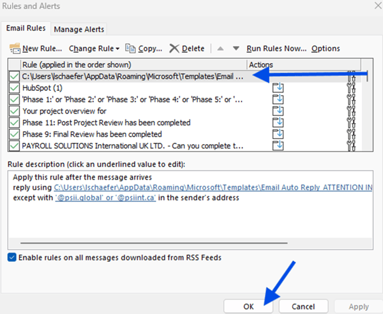Select the Email Rules tab
Image resolution: width=383 pixels, height=314 pixels.
[27, 28]
